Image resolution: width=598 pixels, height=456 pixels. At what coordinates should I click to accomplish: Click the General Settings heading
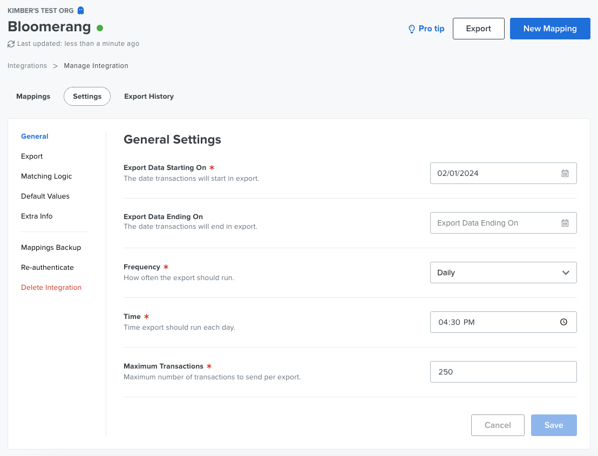(x=172, y=140)
